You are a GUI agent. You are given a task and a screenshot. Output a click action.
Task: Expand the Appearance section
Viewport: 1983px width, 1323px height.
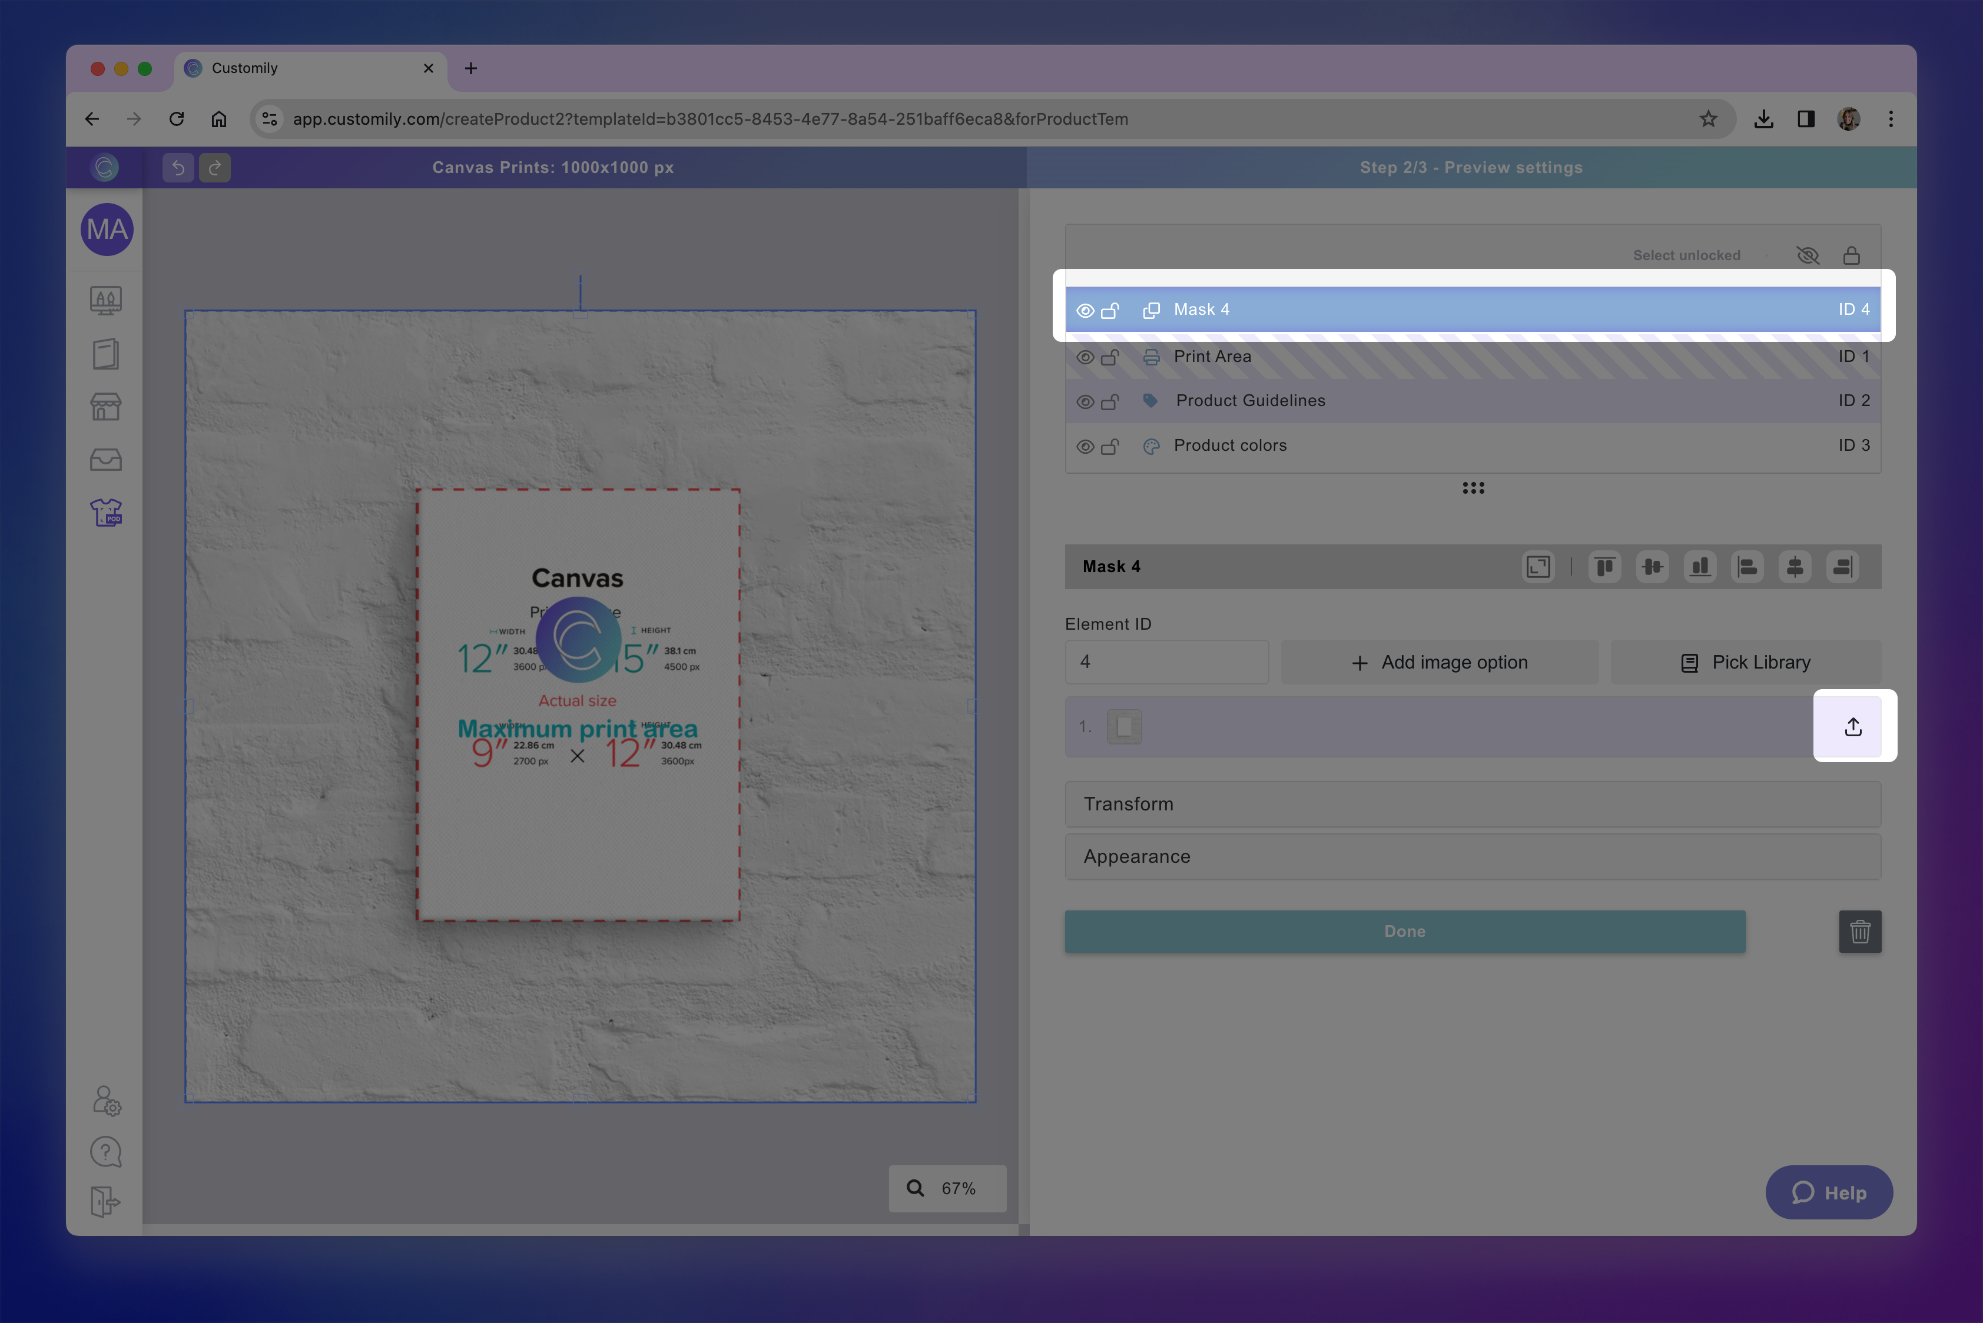[x=1473, y=856]
